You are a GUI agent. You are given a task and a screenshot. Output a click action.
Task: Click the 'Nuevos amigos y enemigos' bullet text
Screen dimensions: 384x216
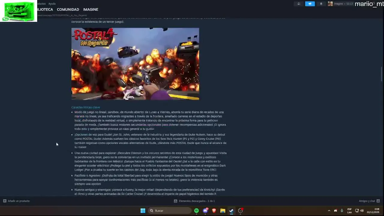coord(150,192)
